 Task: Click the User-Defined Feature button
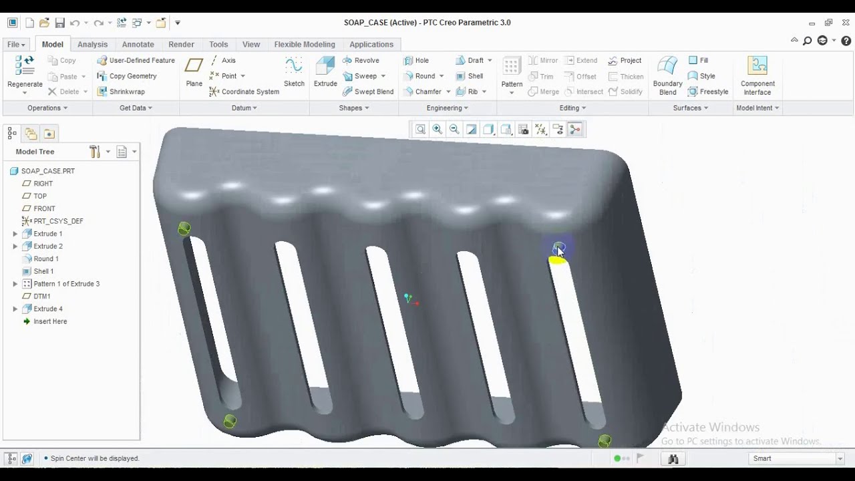(136, 60)
